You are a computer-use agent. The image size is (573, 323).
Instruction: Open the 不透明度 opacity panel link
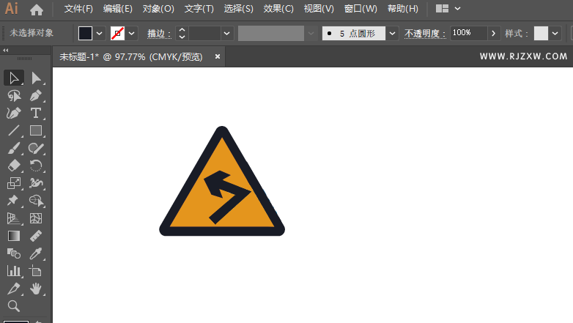pyautogui.click(x=425, y=34)
